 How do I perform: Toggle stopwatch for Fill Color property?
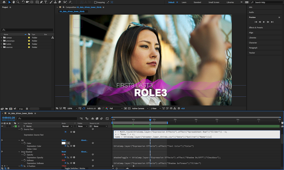pyautogui.click(x=25, y=143)
